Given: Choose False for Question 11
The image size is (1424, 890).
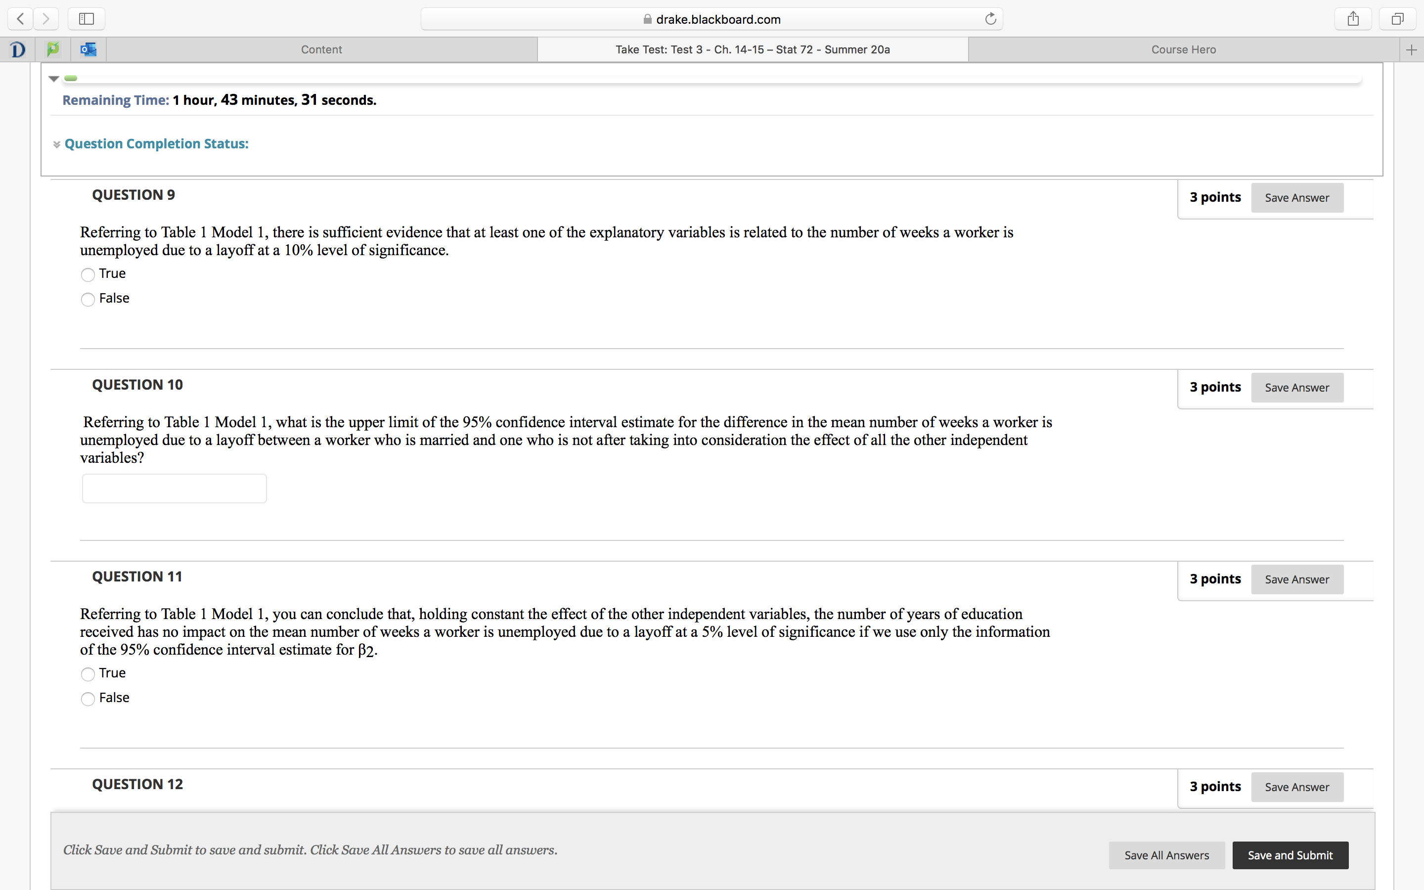Looking at the screenshot, I should coord(88,699).
